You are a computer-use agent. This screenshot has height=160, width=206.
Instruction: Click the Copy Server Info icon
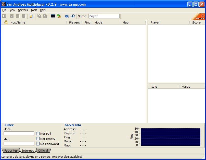click(x=39, y=16)
